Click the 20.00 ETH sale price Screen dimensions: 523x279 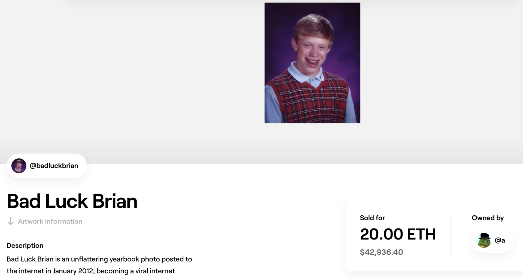[398, 234]
